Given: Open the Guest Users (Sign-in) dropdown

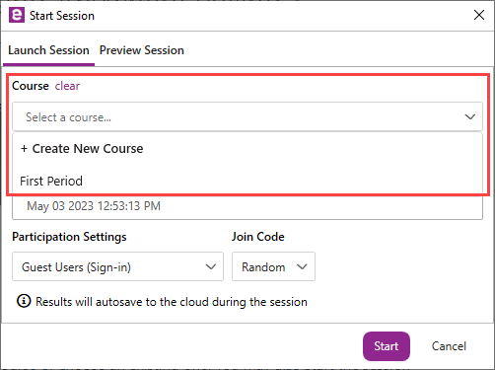Looking at the screenshot, I should pyautogui.click(x=117, y=266).
